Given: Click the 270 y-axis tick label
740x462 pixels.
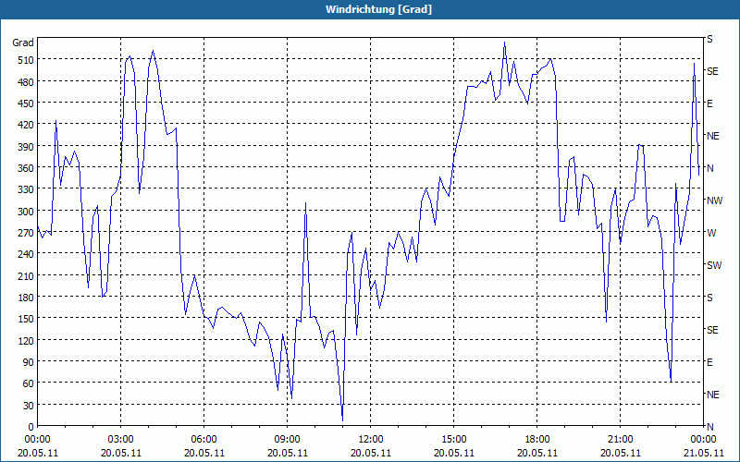Looking at the screenshot, I should (26, 233).
